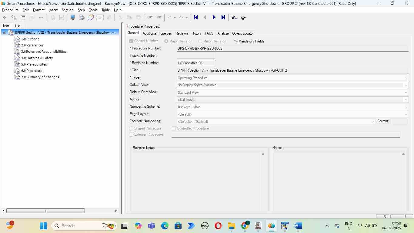Viewport: 414px width, 233px height.
Task: Select the Major Revision radio button
Action: pos(166,41)
